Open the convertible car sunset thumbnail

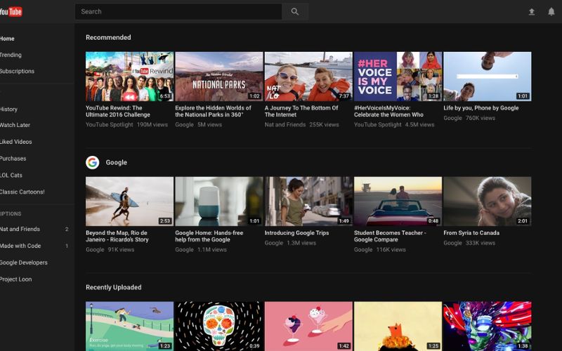point(398,201)
